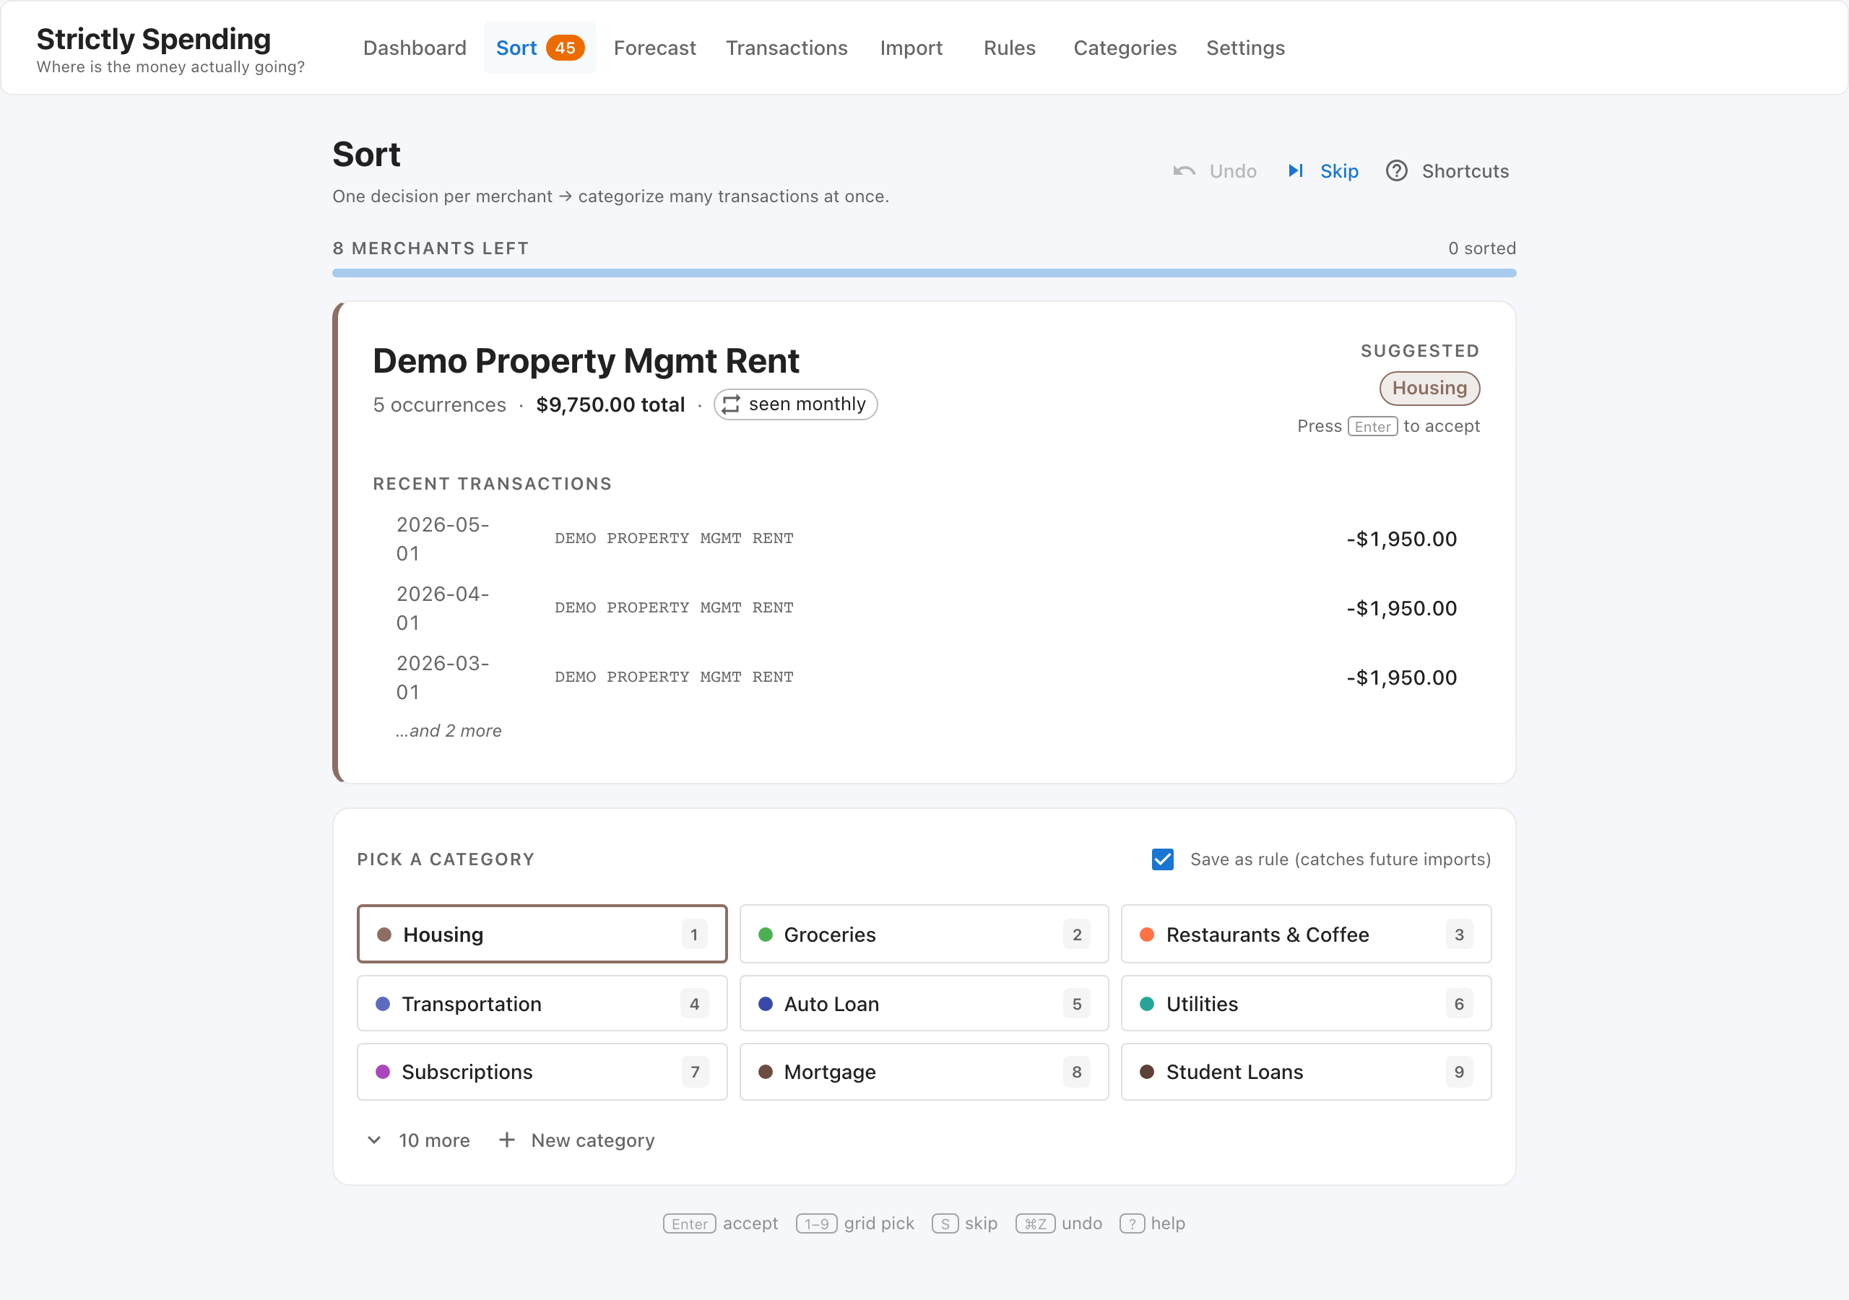Click the '? help' footer hint
1849x1300 pixels.
coord(1153,1223)
